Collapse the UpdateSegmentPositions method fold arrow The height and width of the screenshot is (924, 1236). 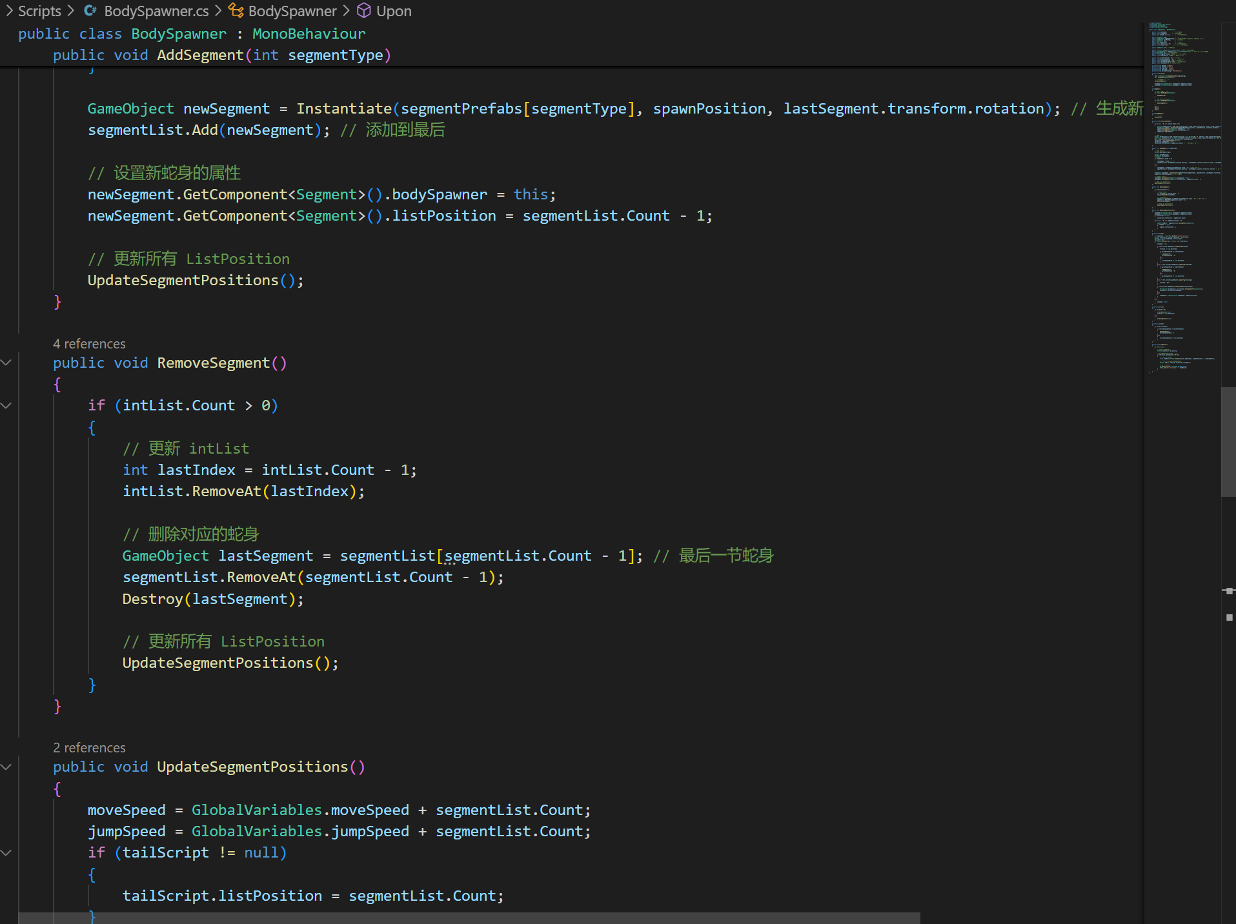tap(6, 767)
